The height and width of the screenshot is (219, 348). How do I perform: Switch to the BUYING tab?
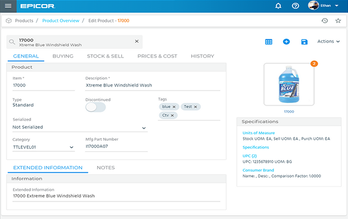click(63, 56)
